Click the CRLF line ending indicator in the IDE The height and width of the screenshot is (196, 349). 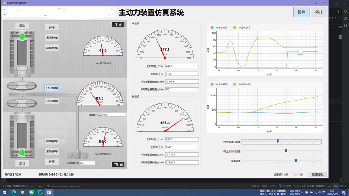coord(264,186)
